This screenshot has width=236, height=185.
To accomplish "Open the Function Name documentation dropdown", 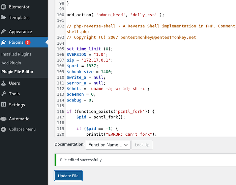I will [x=108, y=145].
